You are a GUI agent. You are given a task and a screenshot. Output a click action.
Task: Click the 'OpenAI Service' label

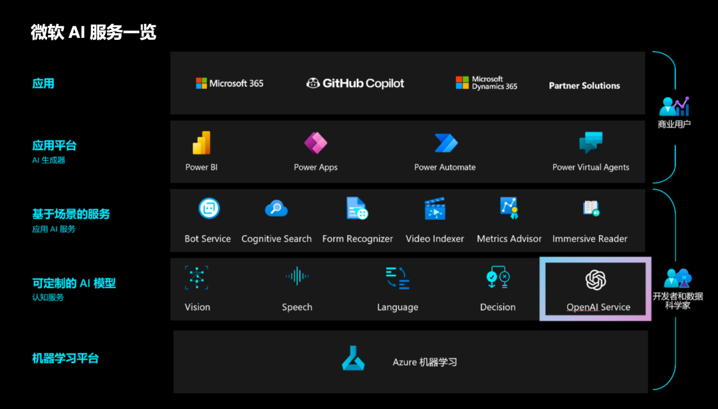pyautogui.click(x=598, y=307)
